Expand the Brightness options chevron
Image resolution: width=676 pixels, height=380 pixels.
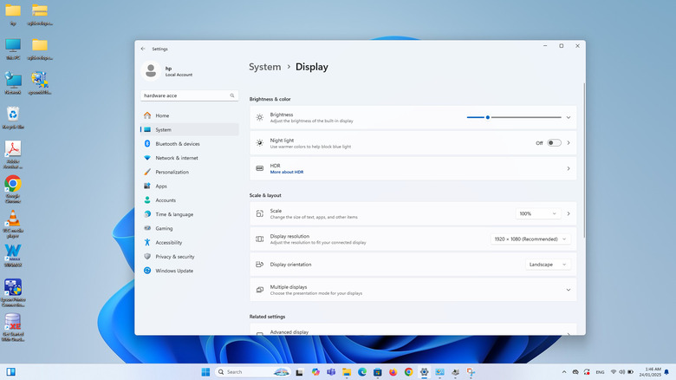[569, 117]
